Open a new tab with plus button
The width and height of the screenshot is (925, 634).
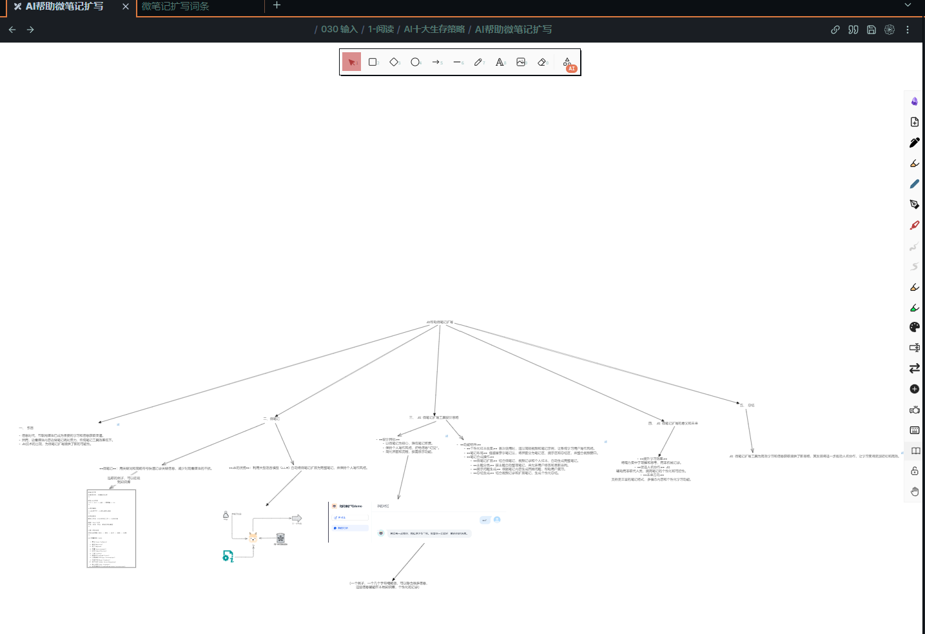277,5
